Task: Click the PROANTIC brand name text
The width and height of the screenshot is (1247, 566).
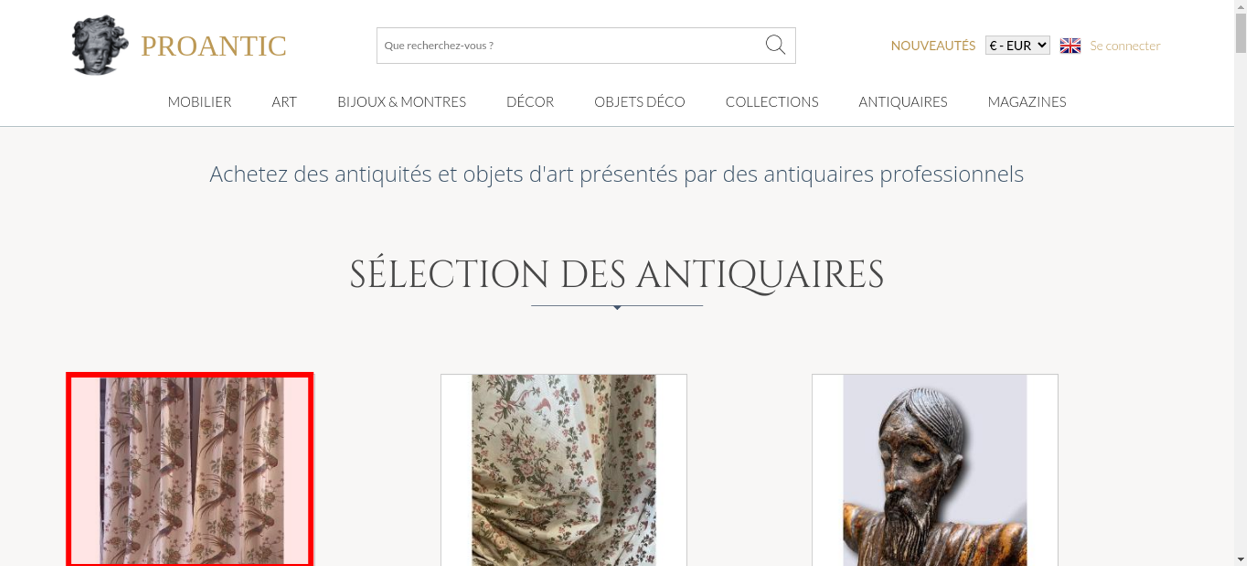Action: pos(214,46)
